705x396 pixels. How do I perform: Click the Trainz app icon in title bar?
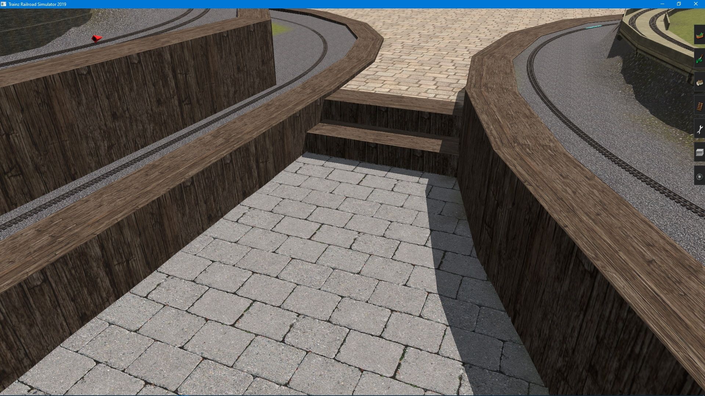point(3,4)
